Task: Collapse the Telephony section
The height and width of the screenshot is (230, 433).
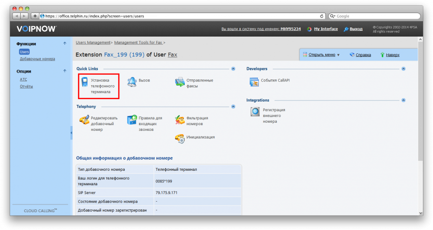Action: pos(233,106)
